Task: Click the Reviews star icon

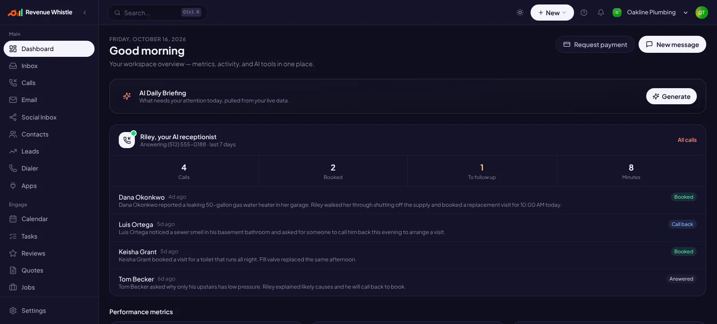Action: (x=13, y=253)
